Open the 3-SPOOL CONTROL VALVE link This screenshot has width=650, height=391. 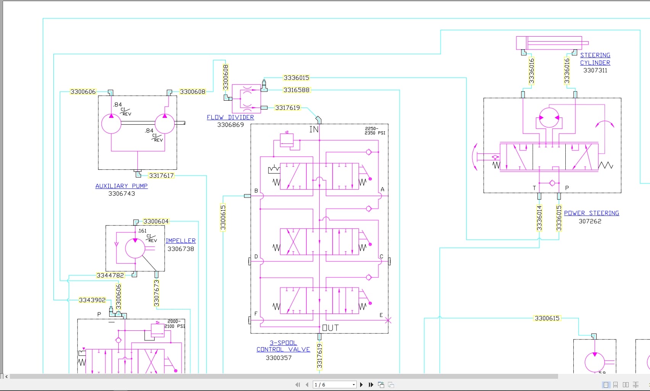click(x=283, y=346)
